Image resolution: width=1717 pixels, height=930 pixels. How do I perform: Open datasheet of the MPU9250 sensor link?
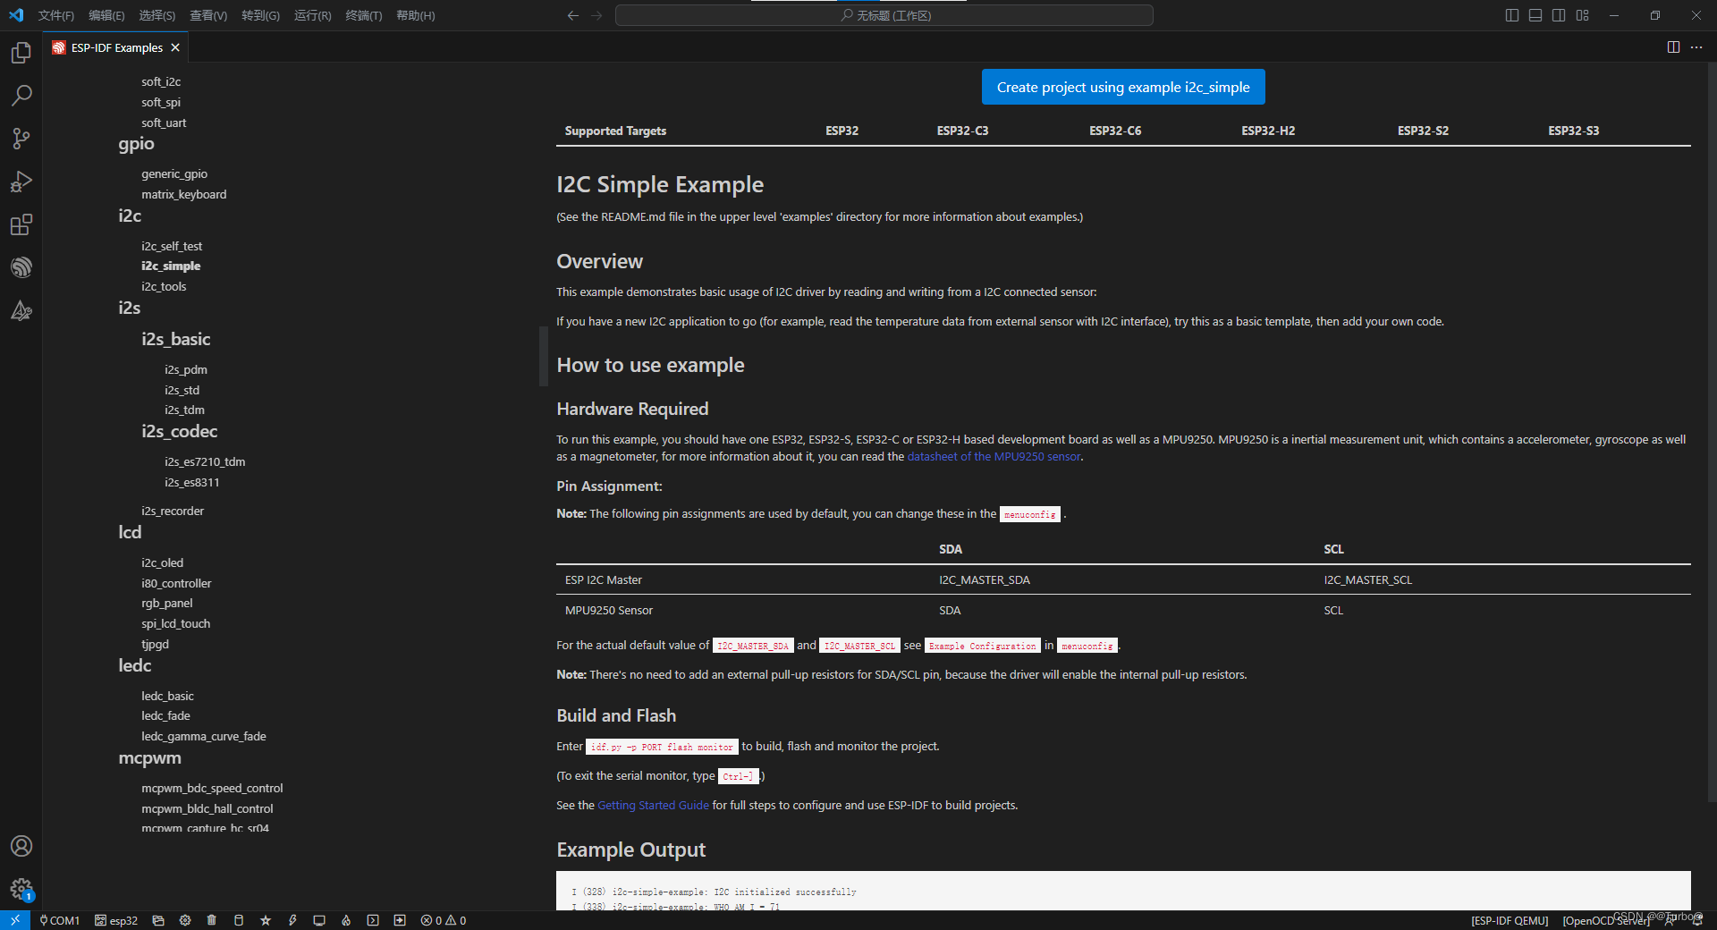click(x=994, y=457)
